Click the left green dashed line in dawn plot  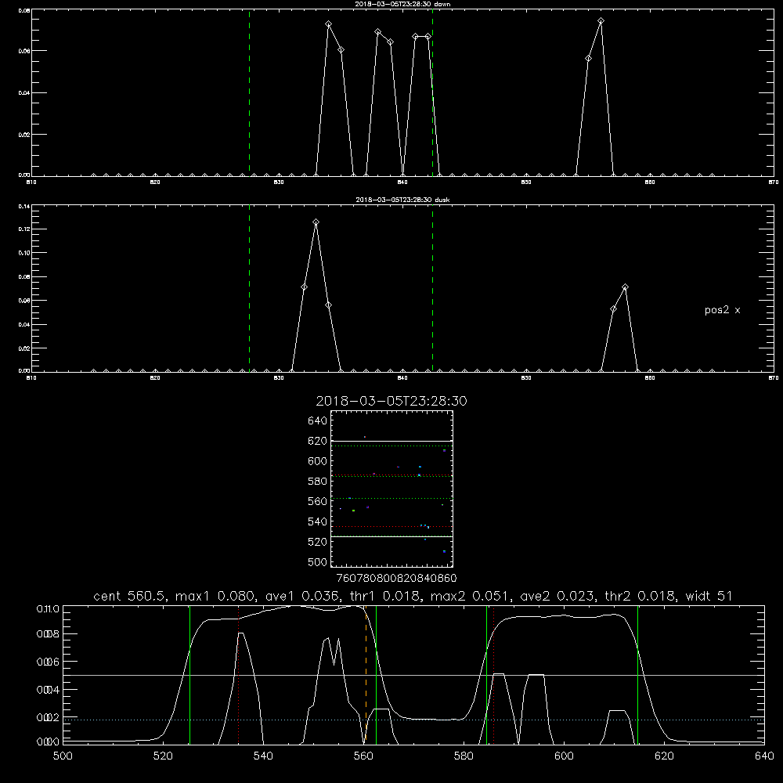pos(250,92)
